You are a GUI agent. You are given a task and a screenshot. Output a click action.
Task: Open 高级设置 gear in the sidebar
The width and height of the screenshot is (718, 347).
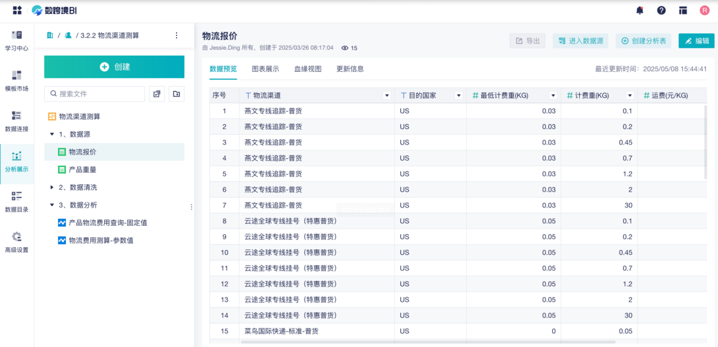17,242
